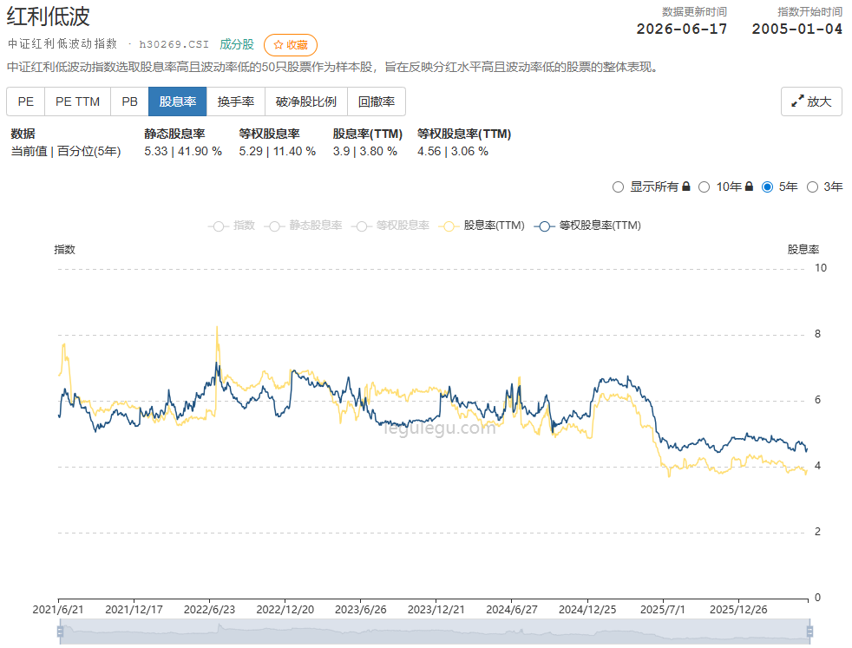
Task: Click the 收藏 favorite button
Action: (291, 45)
